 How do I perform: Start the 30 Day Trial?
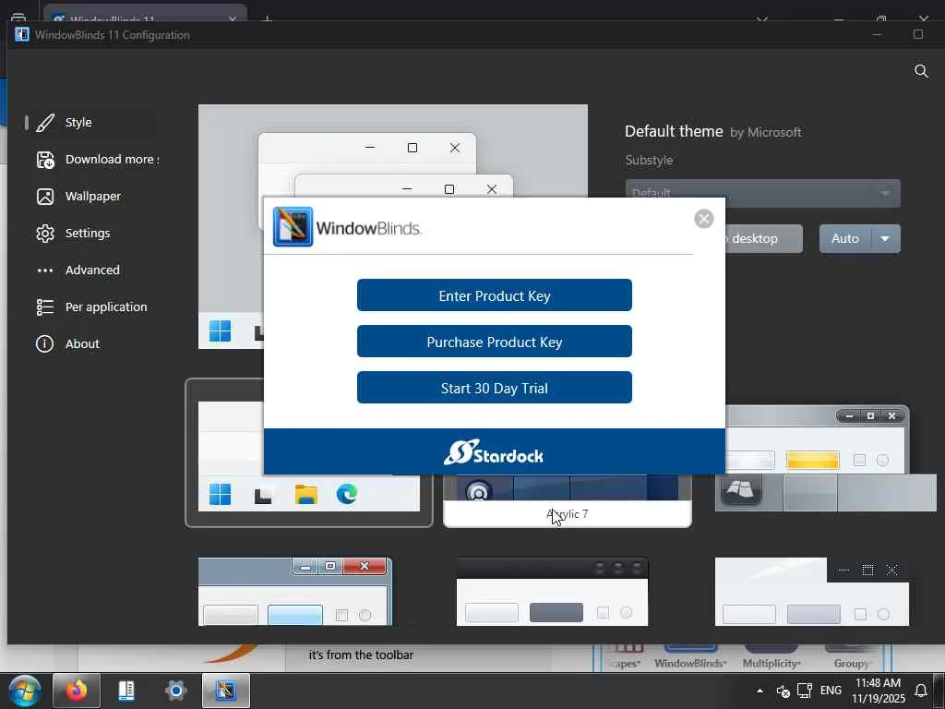[495, 388]
